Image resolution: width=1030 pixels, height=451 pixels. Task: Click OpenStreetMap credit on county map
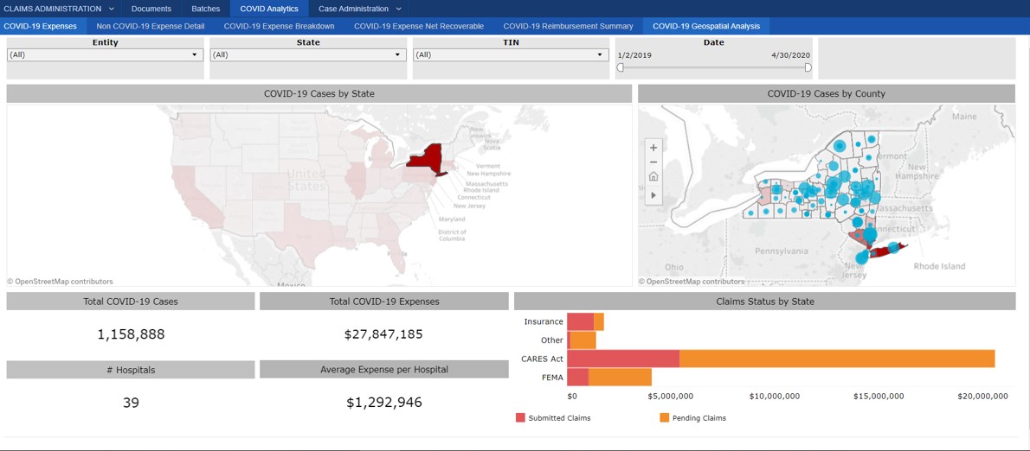692,281
